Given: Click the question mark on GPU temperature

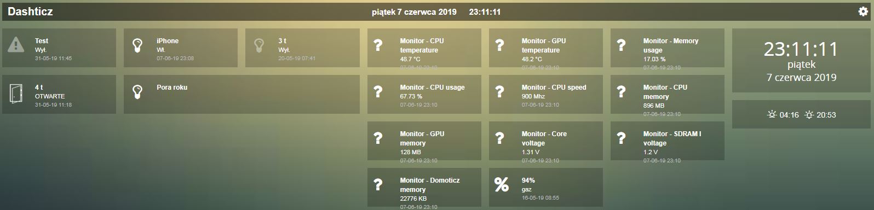Looking at the screenshot, I should (499, 45).
